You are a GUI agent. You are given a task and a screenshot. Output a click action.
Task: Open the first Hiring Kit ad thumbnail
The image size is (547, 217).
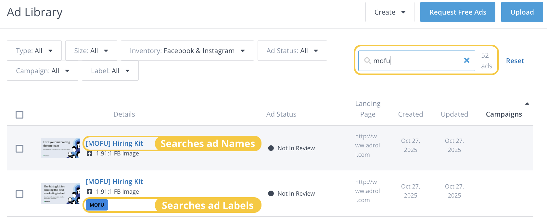tap(60, 148)
